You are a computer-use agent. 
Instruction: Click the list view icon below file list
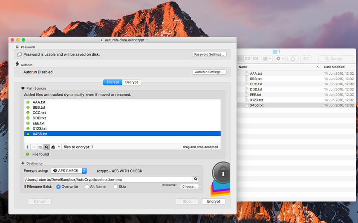click(x=40, y=147)
